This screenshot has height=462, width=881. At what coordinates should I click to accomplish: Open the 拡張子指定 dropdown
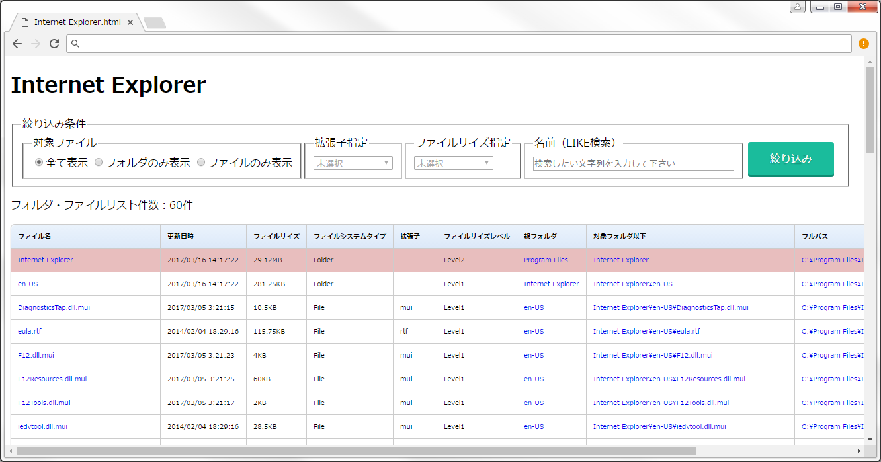(353, 163)
